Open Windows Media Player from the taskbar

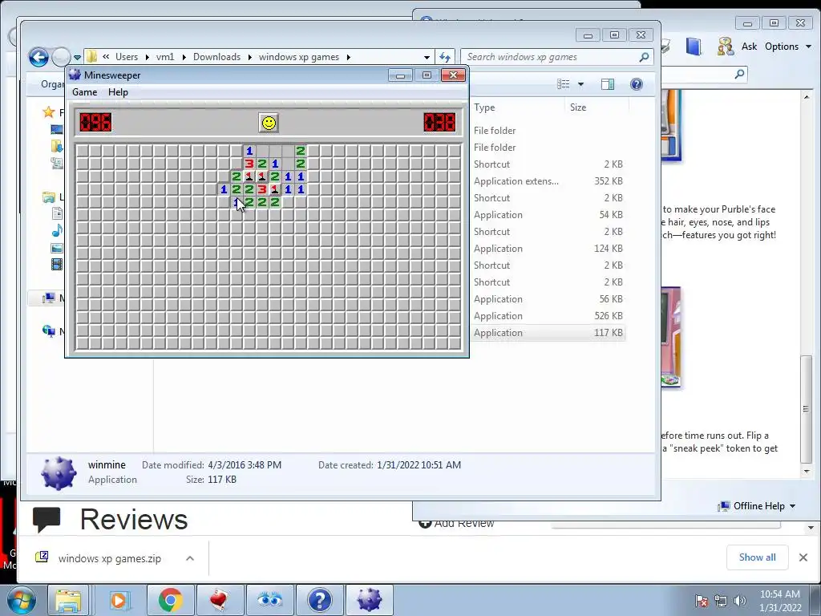pyautogui.click(x=118, y=600)
